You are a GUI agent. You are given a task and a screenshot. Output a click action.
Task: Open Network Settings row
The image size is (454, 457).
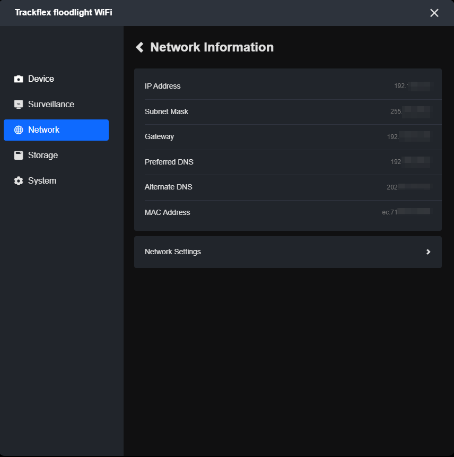[287, 252]
